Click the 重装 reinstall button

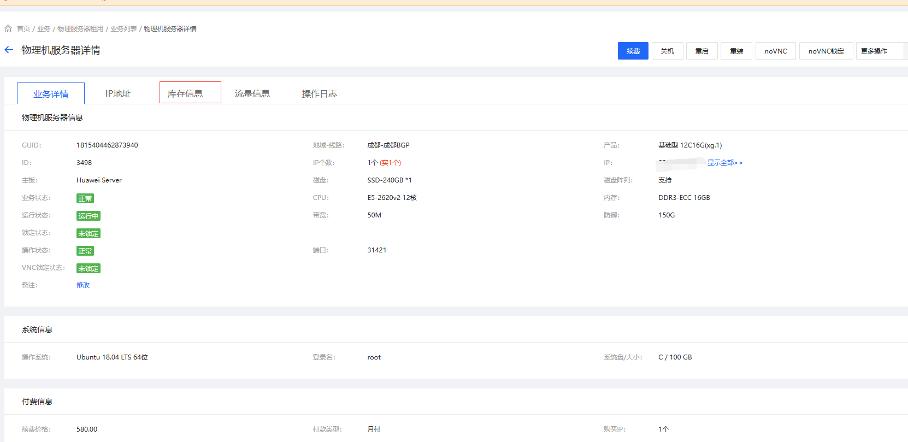click(736, 51)
